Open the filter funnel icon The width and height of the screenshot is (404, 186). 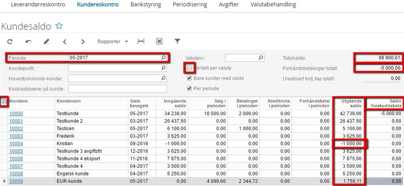click(177, 41)
